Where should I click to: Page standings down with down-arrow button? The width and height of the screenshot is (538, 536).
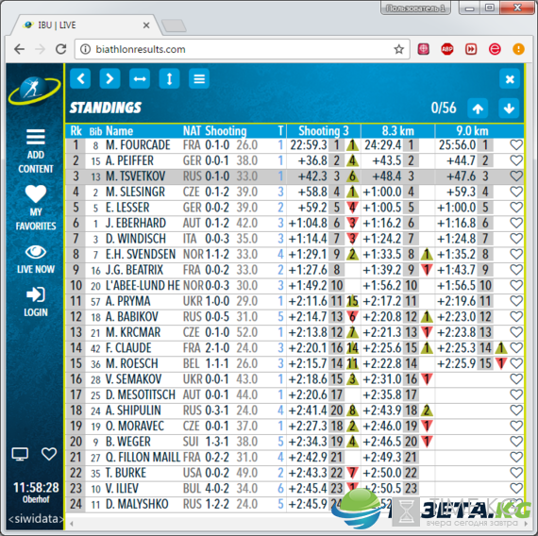click(509, 109)
